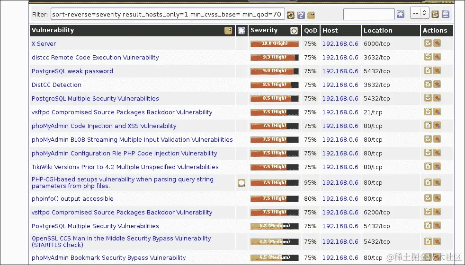This screenshot has height=265, width=465.
Task: Select the 95% QoD value
Action: point(310,183)
